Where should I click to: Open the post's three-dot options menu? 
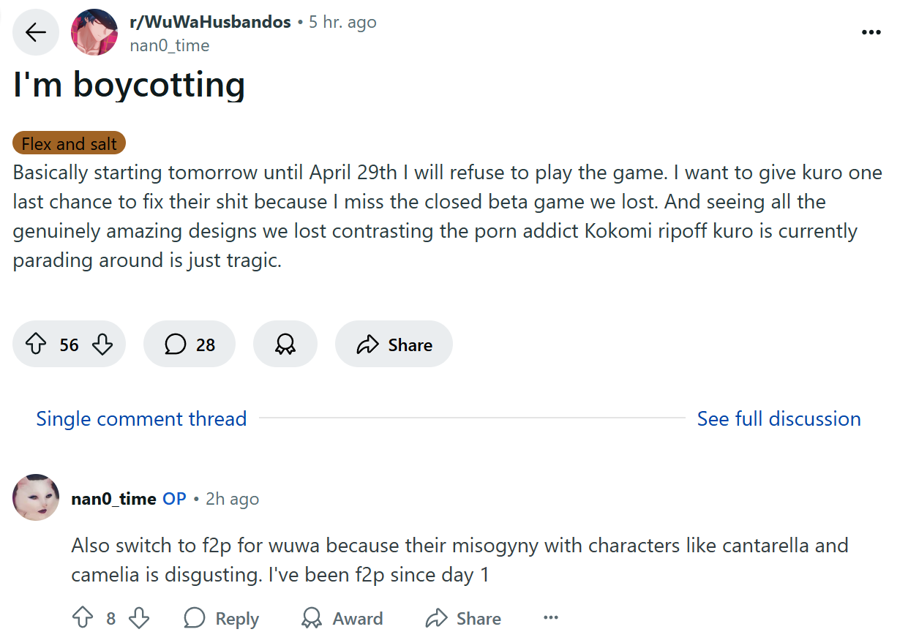[x=871, y=32]
